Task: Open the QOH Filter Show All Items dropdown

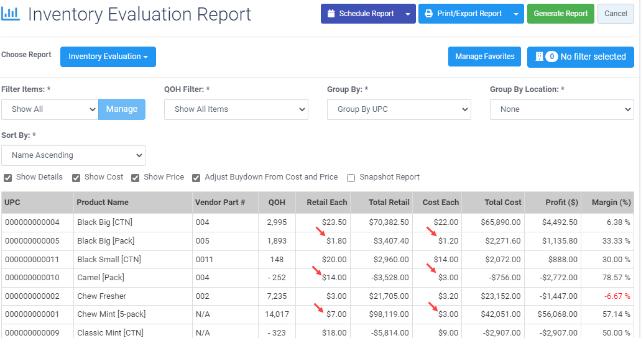Action: point(236,109)
